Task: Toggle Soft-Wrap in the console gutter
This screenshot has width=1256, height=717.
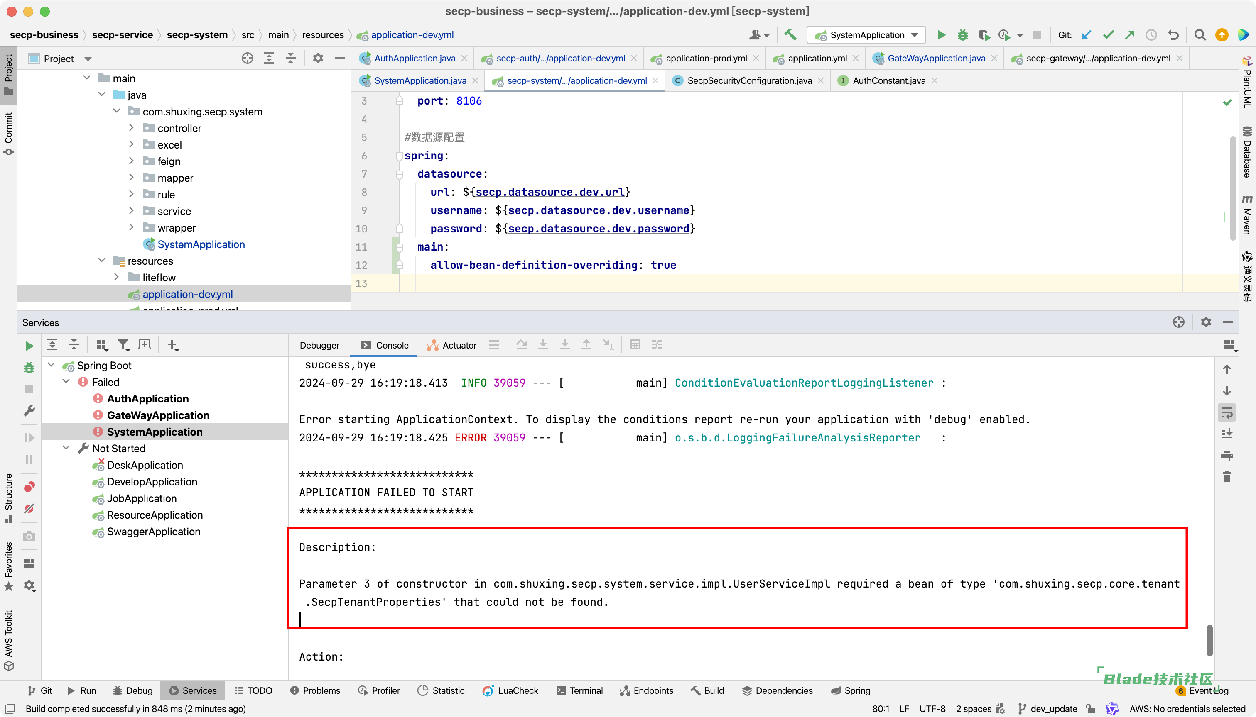Action: point(1227,413)
